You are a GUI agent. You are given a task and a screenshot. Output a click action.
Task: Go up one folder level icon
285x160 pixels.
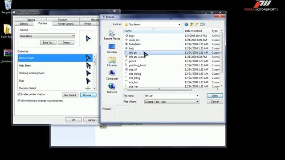click(191, 24)
